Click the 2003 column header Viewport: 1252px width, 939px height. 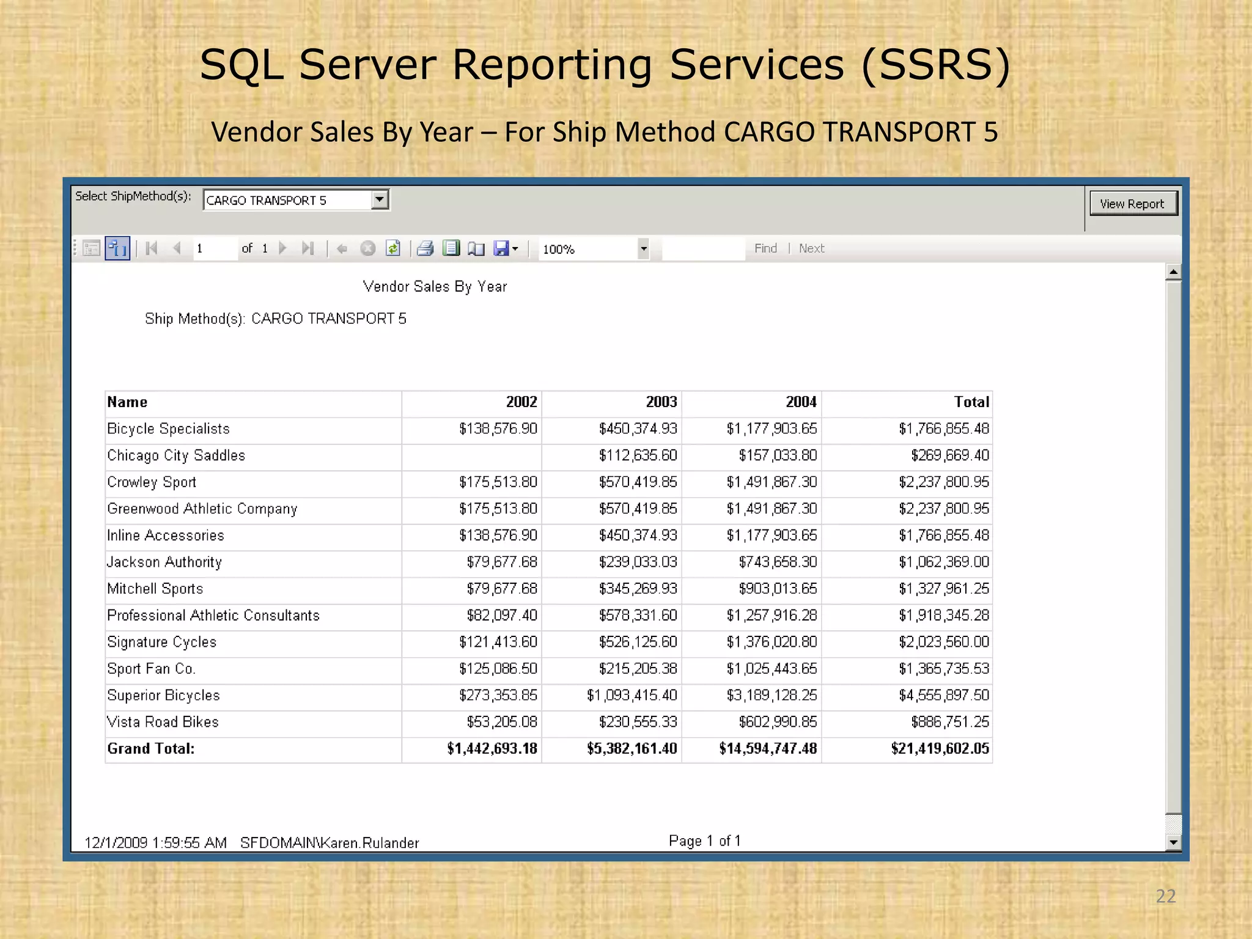[661, 402]
